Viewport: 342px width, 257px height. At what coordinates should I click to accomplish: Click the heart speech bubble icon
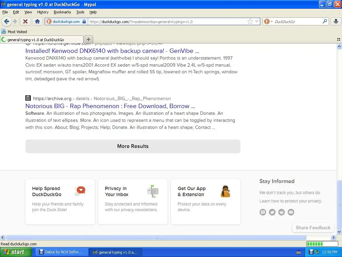(80, 191)
